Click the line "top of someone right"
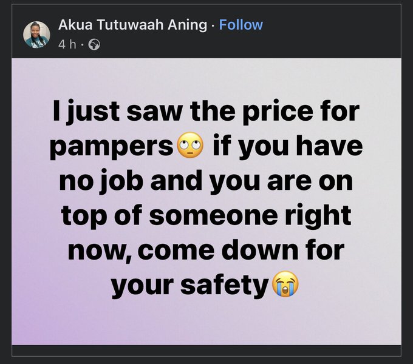413x364 pixels. coord(206,217)
